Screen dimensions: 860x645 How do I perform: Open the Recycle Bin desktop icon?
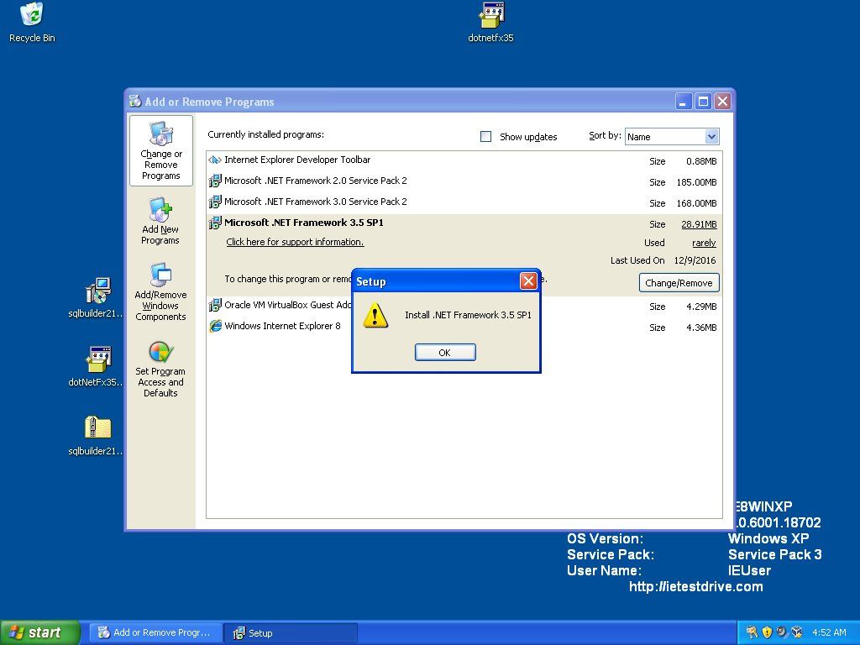coord(32,15)
